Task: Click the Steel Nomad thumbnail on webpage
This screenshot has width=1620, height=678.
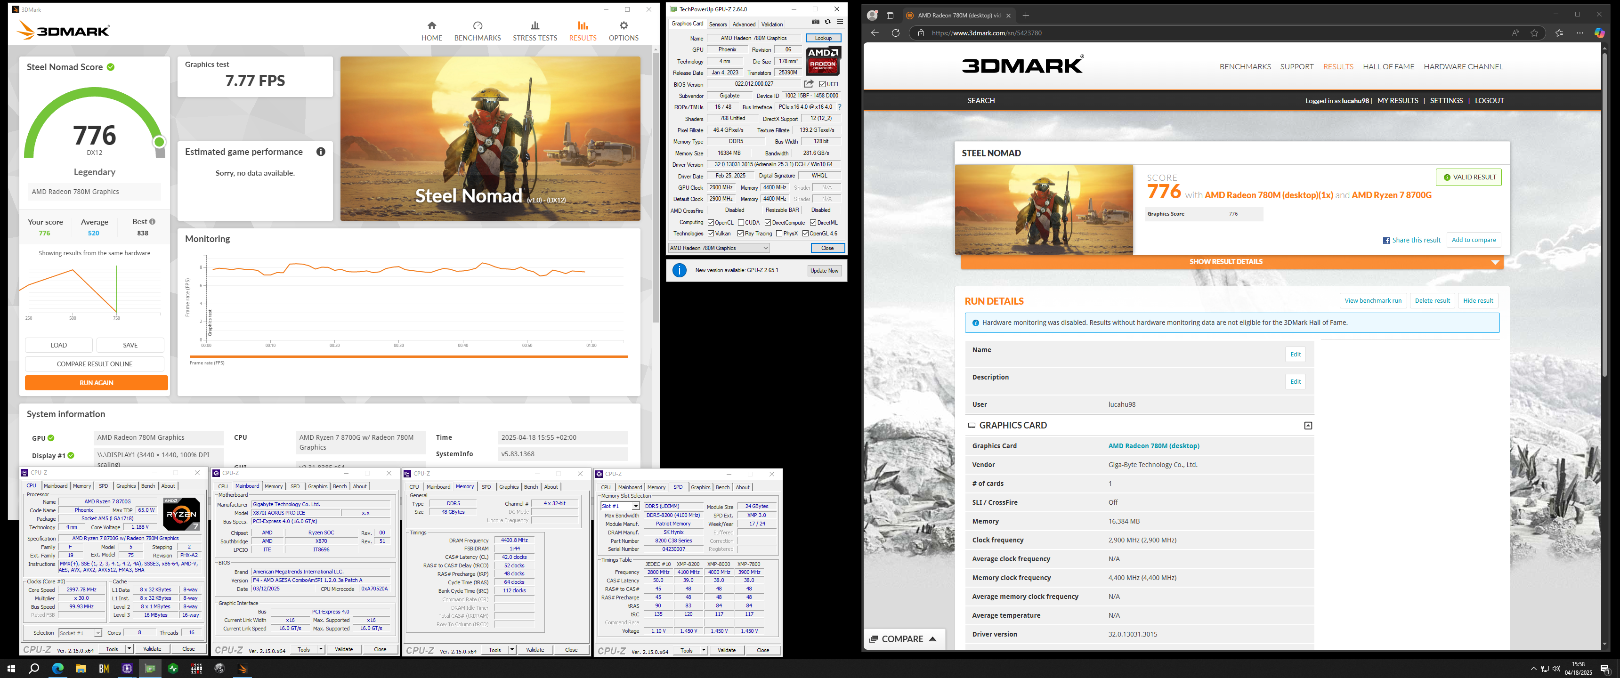Action: (1044, 210)
